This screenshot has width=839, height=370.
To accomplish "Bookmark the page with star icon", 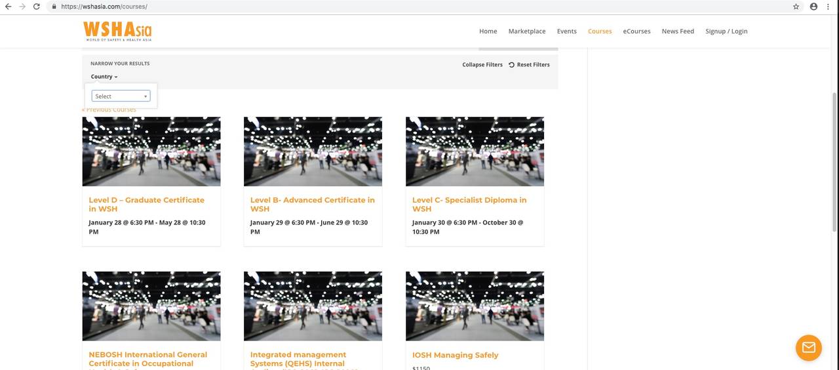I will (x=796, y=7).
